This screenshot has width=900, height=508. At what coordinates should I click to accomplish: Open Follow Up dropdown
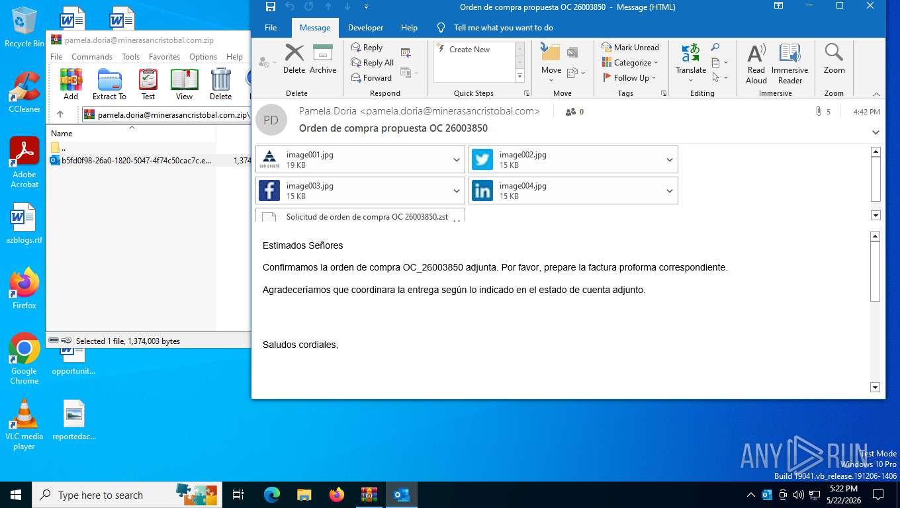[629, 78]
